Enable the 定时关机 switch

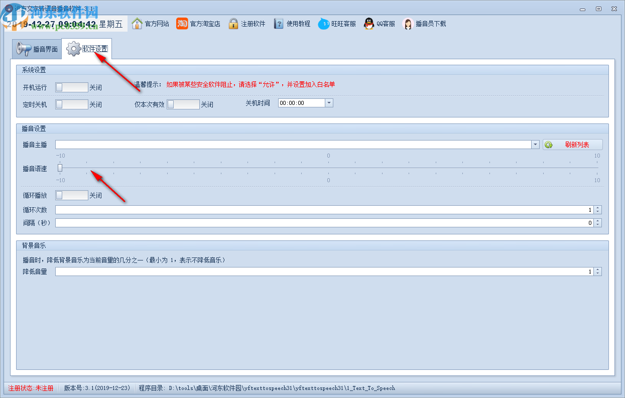click(72, 104)
